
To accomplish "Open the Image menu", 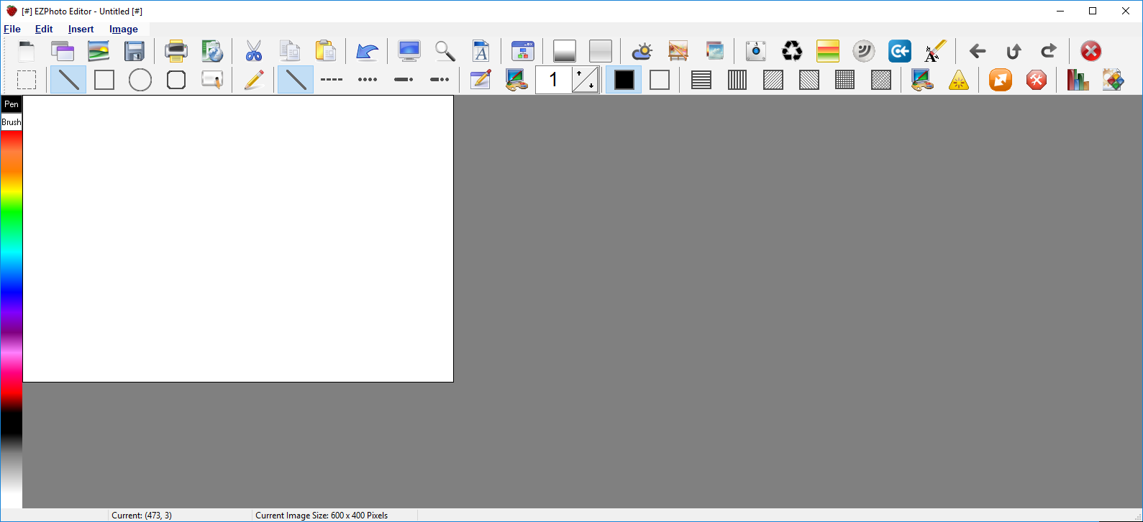I will pos(123,29).
